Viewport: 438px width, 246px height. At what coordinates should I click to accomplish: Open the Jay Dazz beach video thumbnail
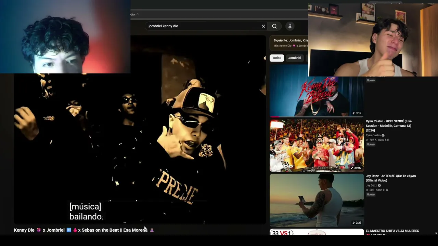(317, 200)
